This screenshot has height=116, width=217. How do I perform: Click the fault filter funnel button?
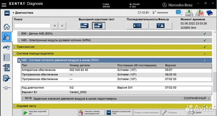[161, 25]
